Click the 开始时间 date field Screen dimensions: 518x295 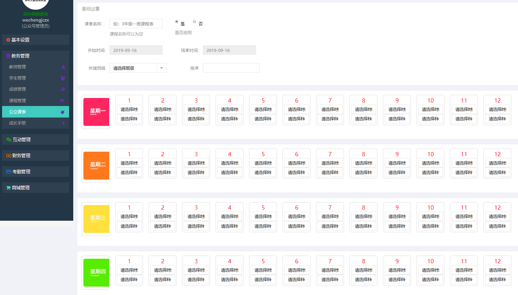136,50
